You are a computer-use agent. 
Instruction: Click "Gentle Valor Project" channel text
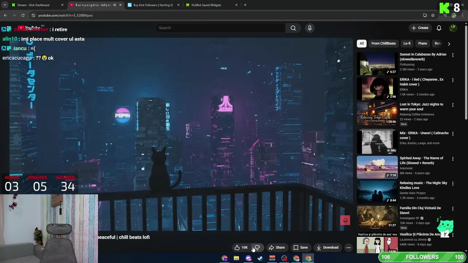(413, 193)
